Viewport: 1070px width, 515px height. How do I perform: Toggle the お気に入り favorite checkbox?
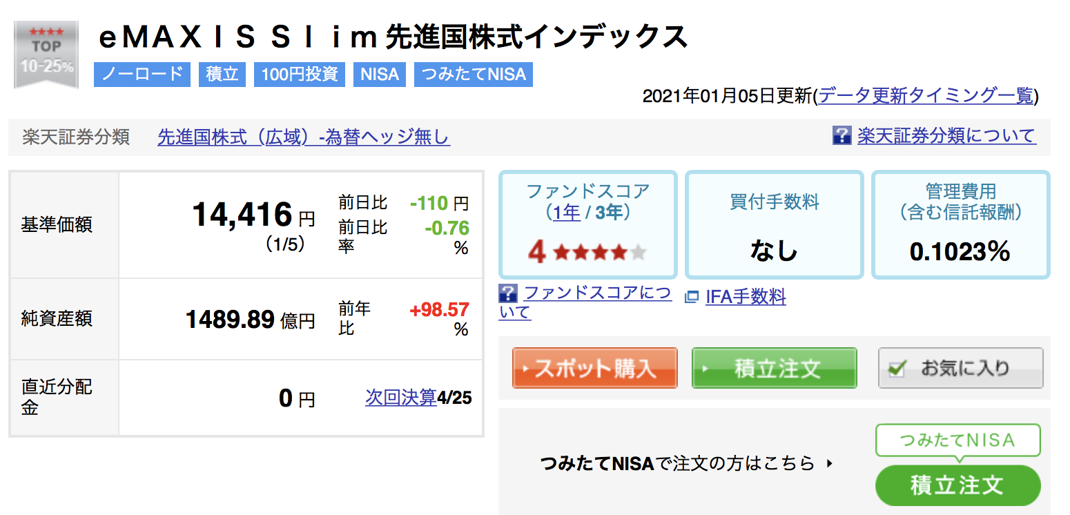point(897,369)
